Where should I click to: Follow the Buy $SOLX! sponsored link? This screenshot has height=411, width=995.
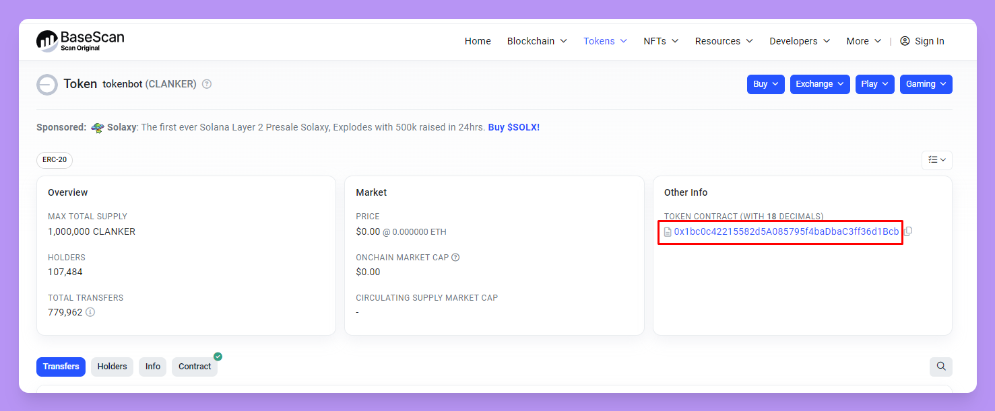[x=513, y=127]
